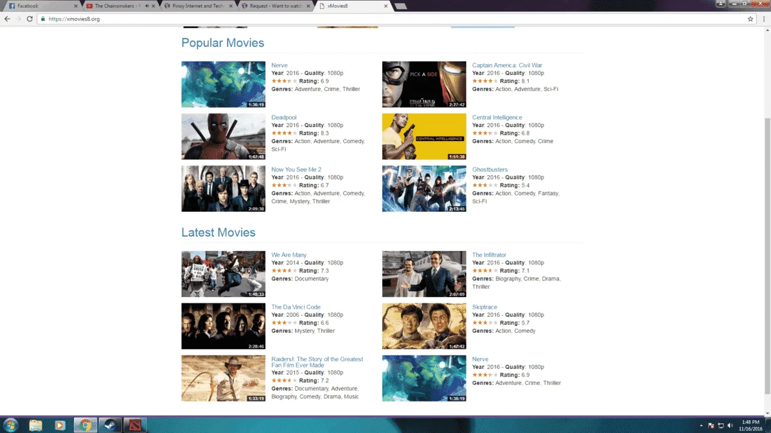Click the Ghostbusters thumbnail

pyautogui.click(x=424, y=189)
